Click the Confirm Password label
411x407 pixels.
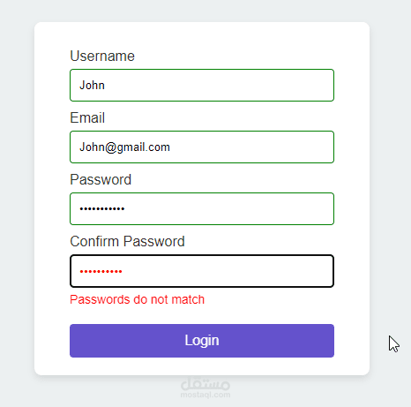click(127, 241)
